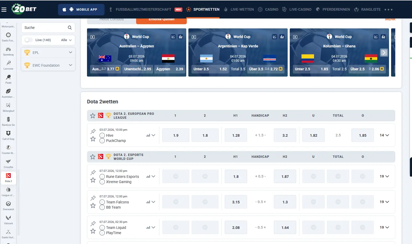Click the Mobile App button
Image resolution: width=412 pixels, height=244 pixels.
81,10
